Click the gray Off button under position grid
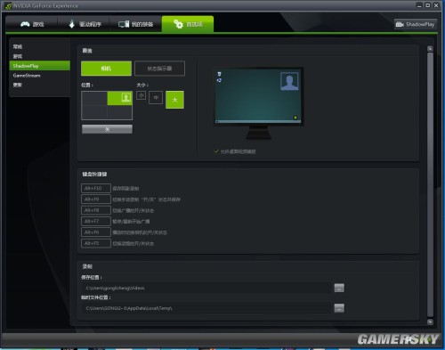 (107, 129)
